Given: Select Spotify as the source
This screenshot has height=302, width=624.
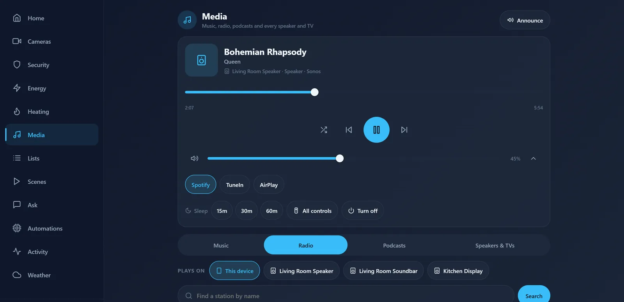Looking at the screenshot, I should (x=200, y=184).
